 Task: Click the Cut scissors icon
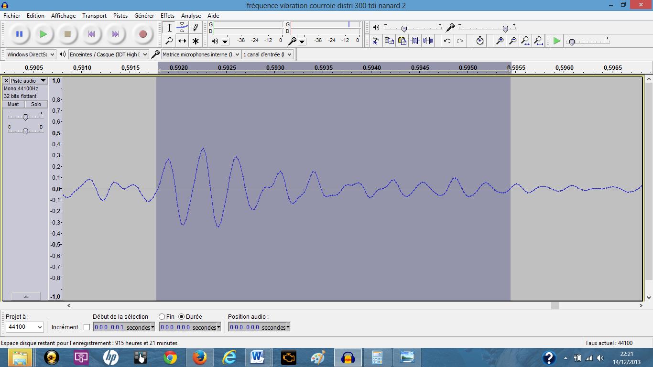tap(376, 41)
